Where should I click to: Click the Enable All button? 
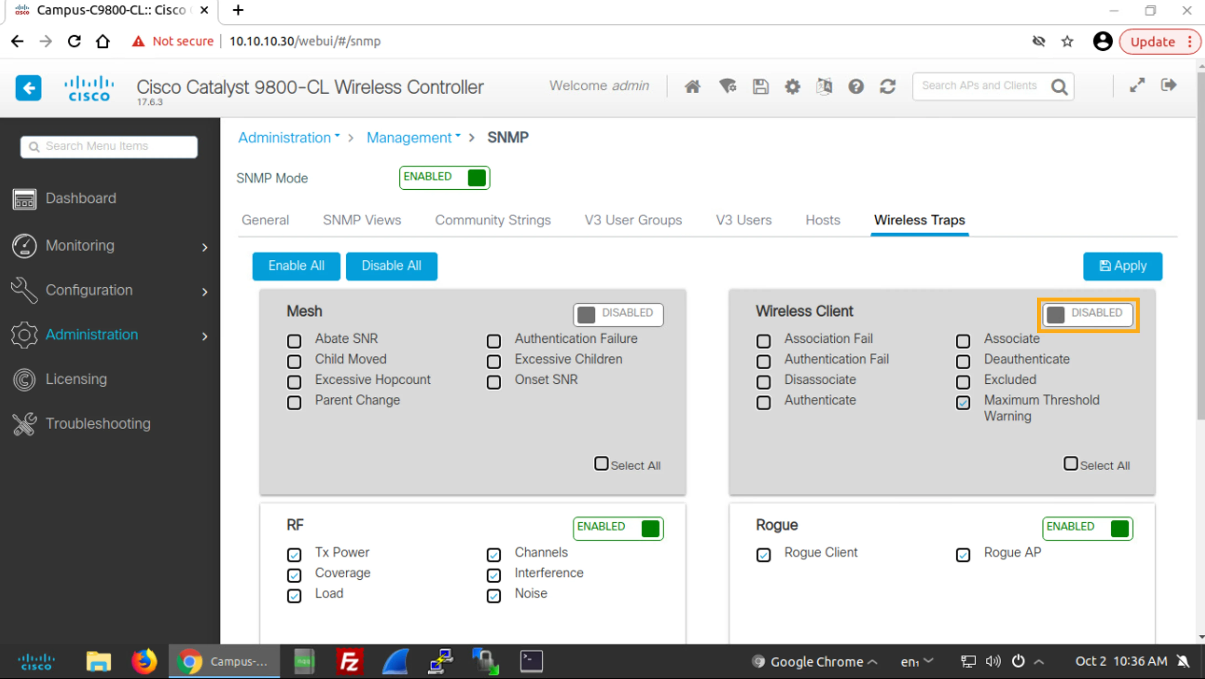[296, 266]
